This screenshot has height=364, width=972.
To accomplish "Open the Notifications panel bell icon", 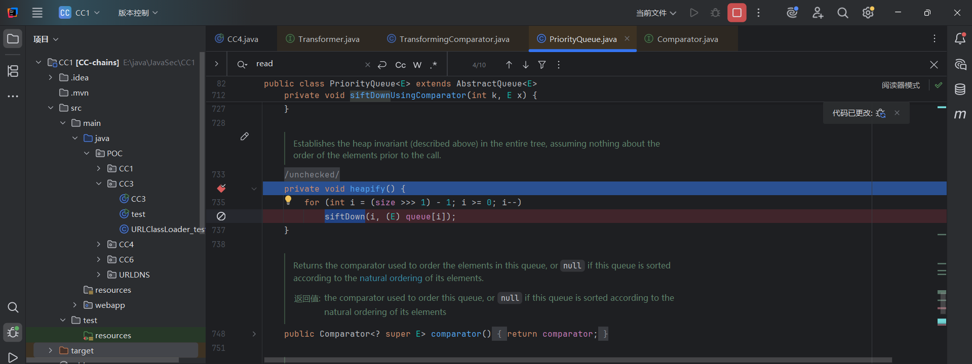I will (x=960, y=38).
